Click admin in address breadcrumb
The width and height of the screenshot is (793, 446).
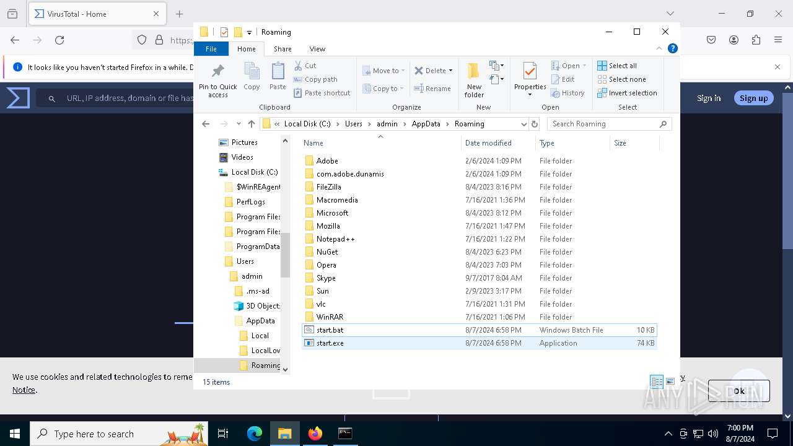387,124
